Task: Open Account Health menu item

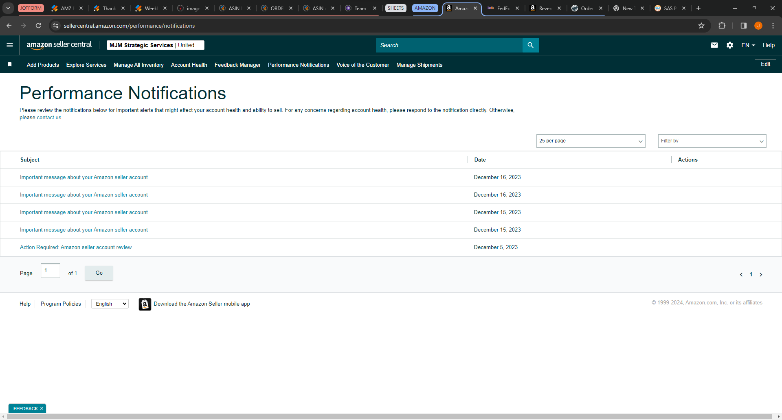Action: (x=189, y=65)
